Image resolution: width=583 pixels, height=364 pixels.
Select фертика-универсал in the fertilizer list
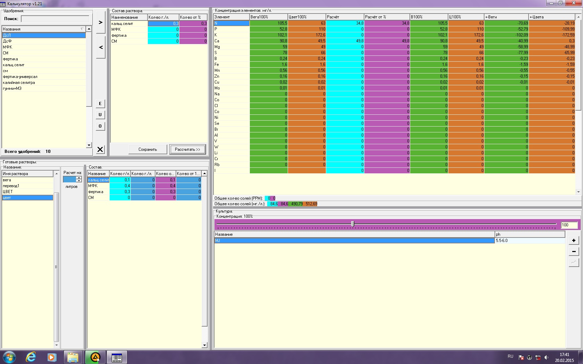point(44,77)
